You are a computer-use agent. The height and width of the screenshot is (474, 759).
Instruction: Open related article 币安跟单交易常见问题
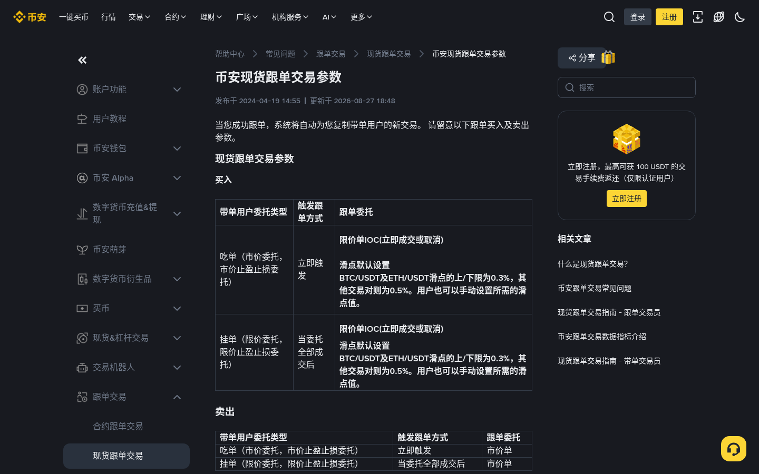tap(595, 288)
